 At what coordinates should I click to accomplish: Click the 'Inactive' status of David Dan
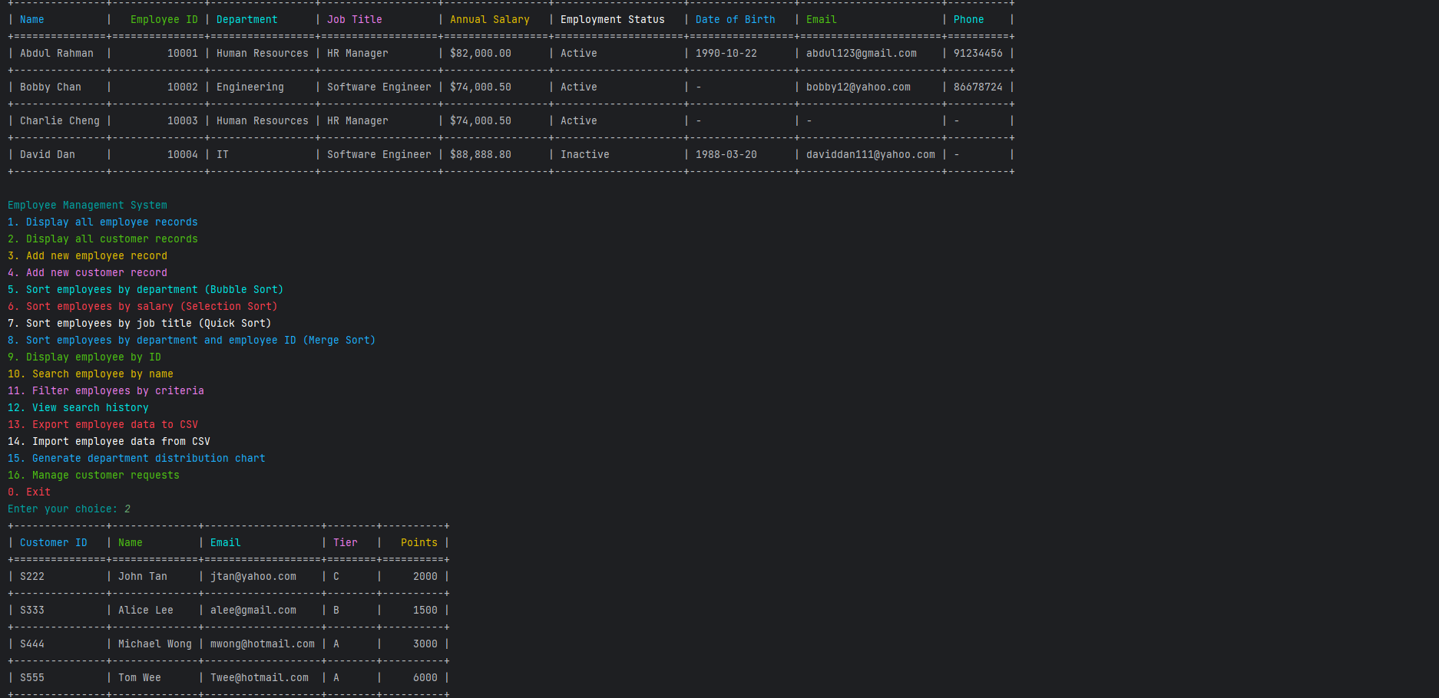[585, 154]
